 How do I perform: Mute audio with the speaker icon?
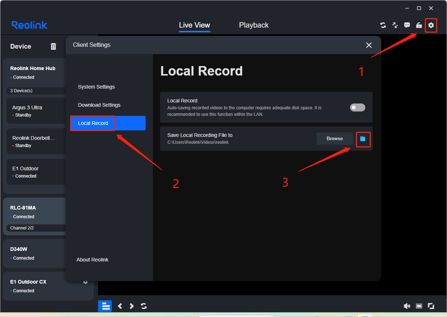pyautogui.click(x=407, y=306)
